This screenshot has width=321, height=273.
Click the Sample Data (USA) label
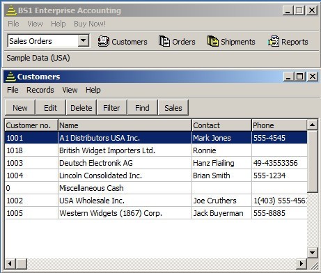38,58
